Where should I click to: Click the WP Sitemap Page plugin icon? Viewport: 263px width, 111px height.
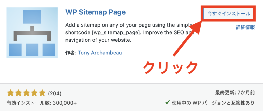(x=32, y=33)
